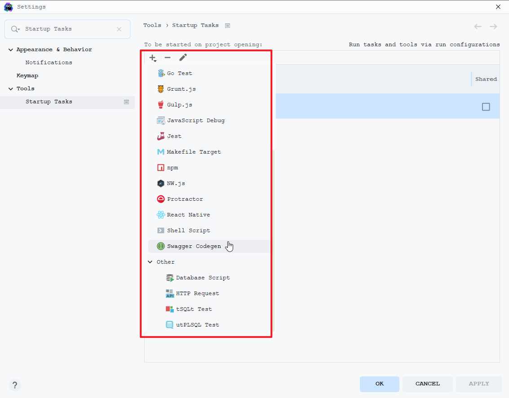Choose Grunt.js configuration type

tap(209, 89)
